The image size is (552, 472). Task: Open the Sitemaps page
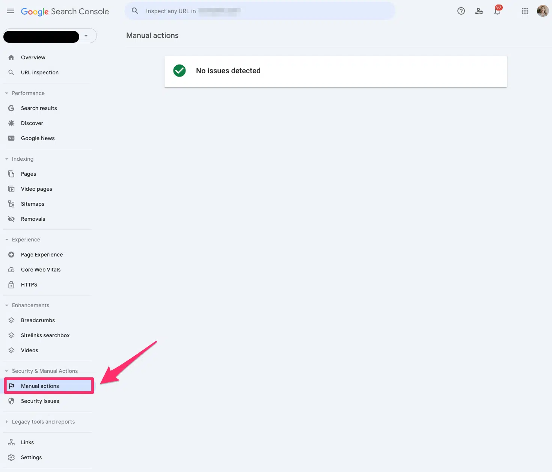(x=33, y=204)
